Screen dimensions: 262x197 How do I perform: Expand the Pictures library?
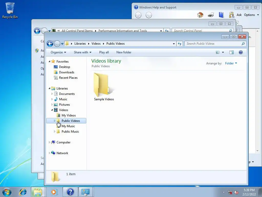52,105
